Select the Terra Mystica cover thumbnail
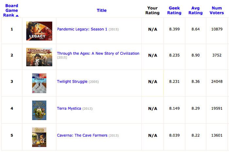 coord(39,110)
